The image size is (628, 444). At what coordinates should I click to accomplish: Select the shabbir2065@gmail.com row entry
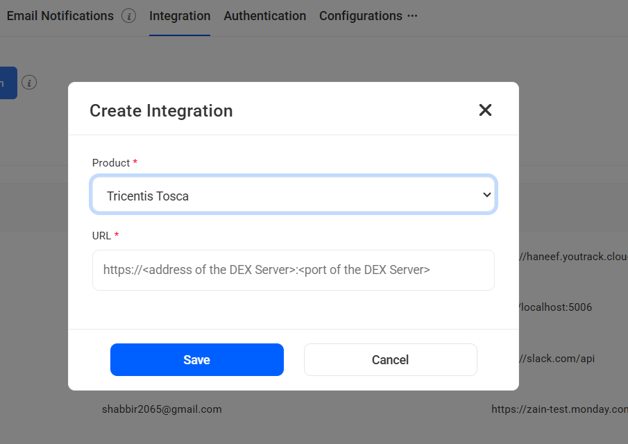162,409
